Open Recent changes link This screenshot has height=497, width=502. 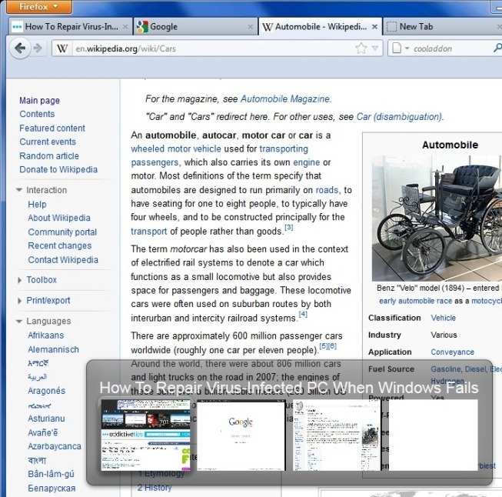pos(59,245)
